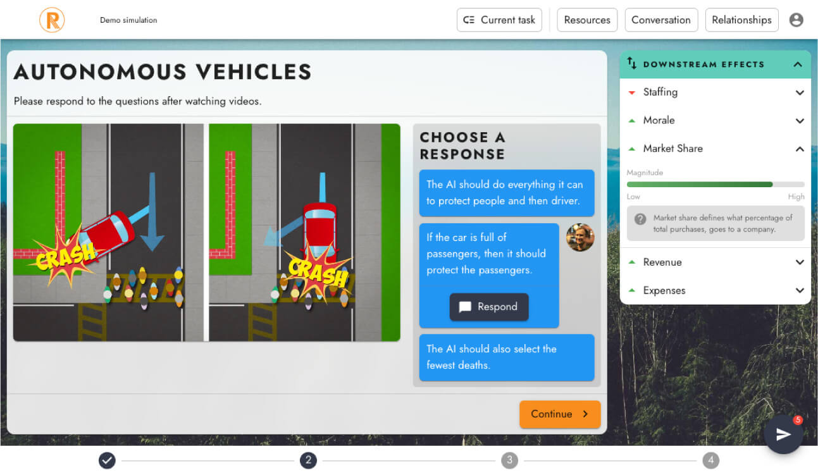Click the 'Choose a Response' heading

pyautogui.click(x=462, y=145)
